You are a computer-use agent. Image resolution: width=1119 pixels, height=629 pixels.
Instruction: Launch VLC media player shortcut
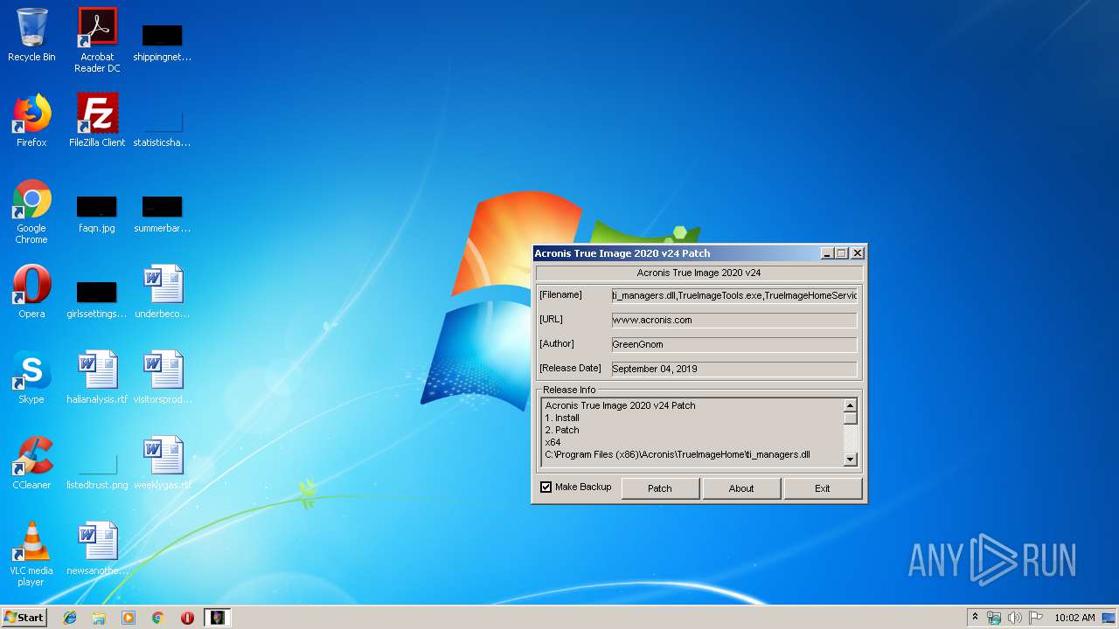click(x=31, y=554)
